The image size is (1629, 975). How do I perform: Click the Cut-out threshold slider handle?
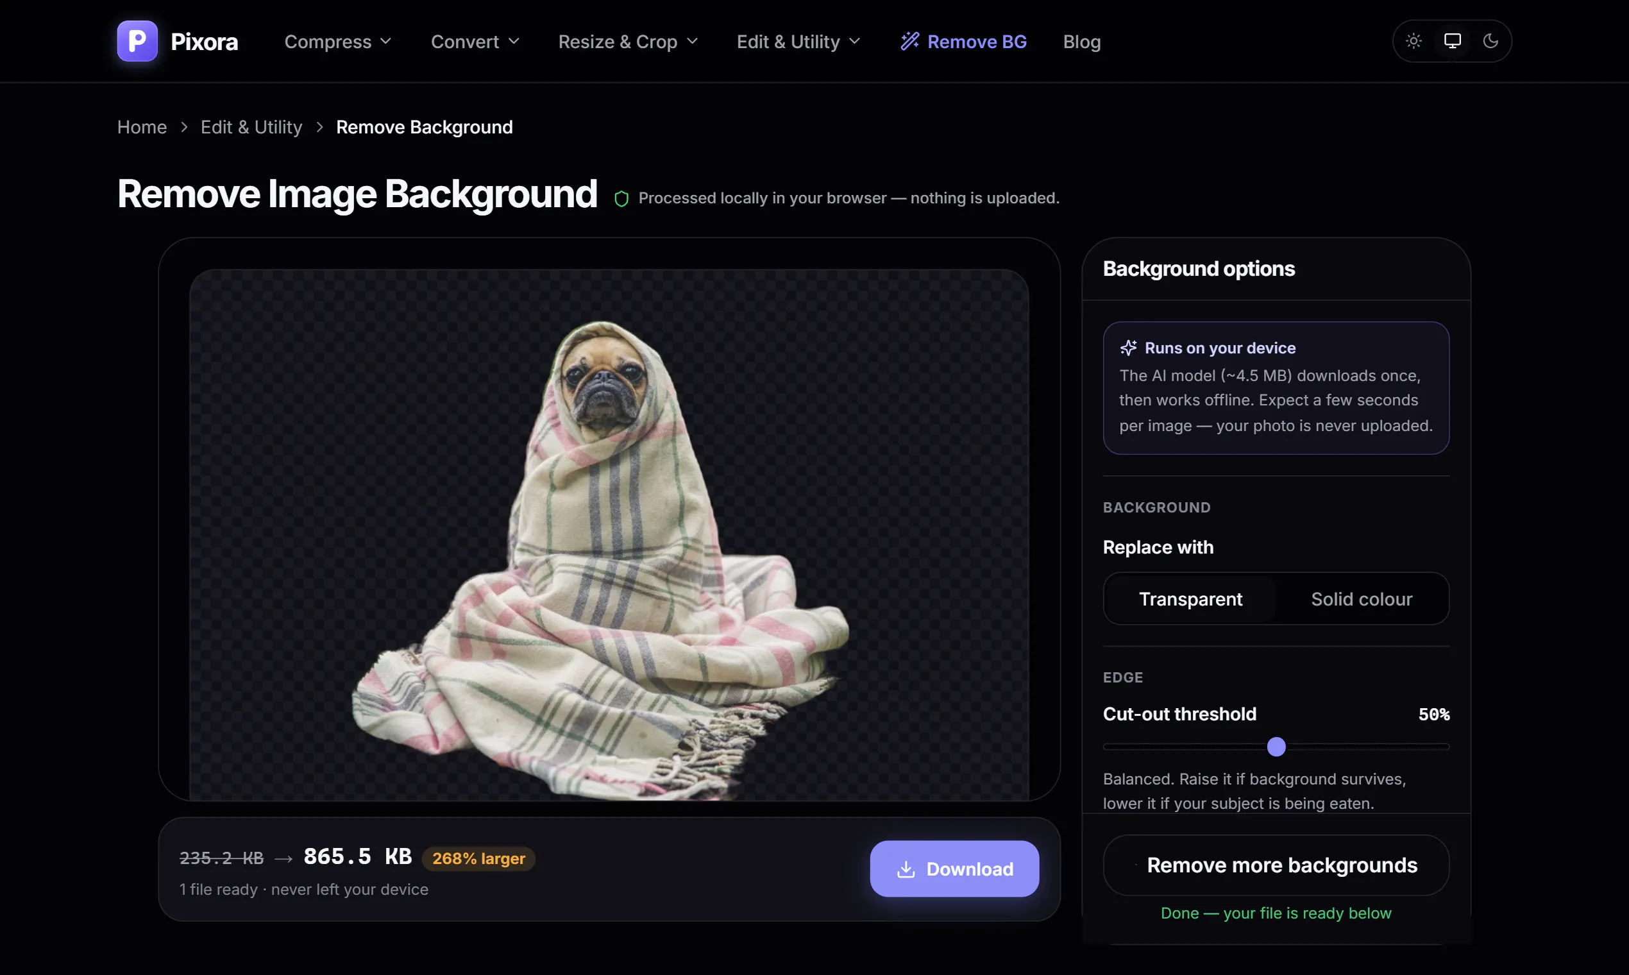(1276, 747)
